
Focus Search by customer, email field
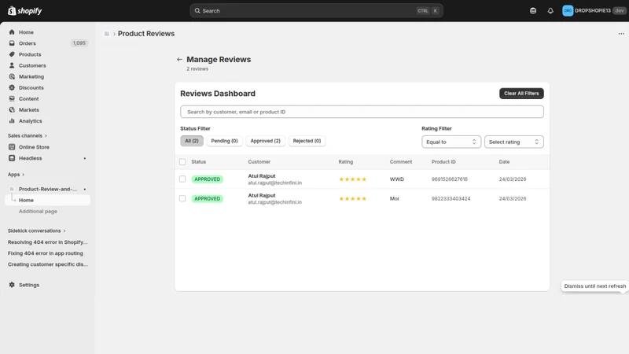tap(362, 112)
